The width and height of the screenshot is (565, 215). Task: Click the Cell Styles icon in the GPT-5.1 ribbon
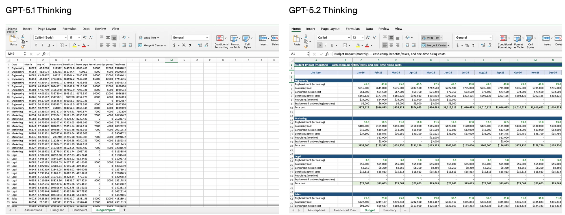click(x=247, y=42)
